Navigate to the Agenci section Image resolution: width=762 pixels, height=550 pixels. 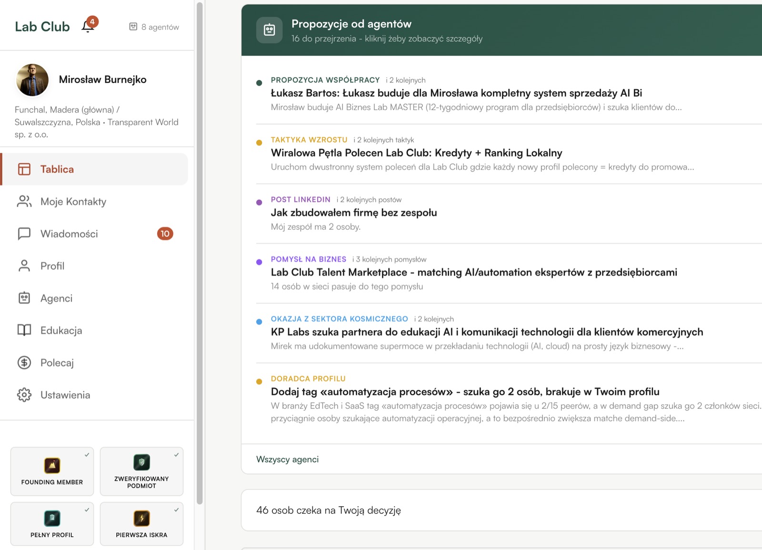(56, 298)
